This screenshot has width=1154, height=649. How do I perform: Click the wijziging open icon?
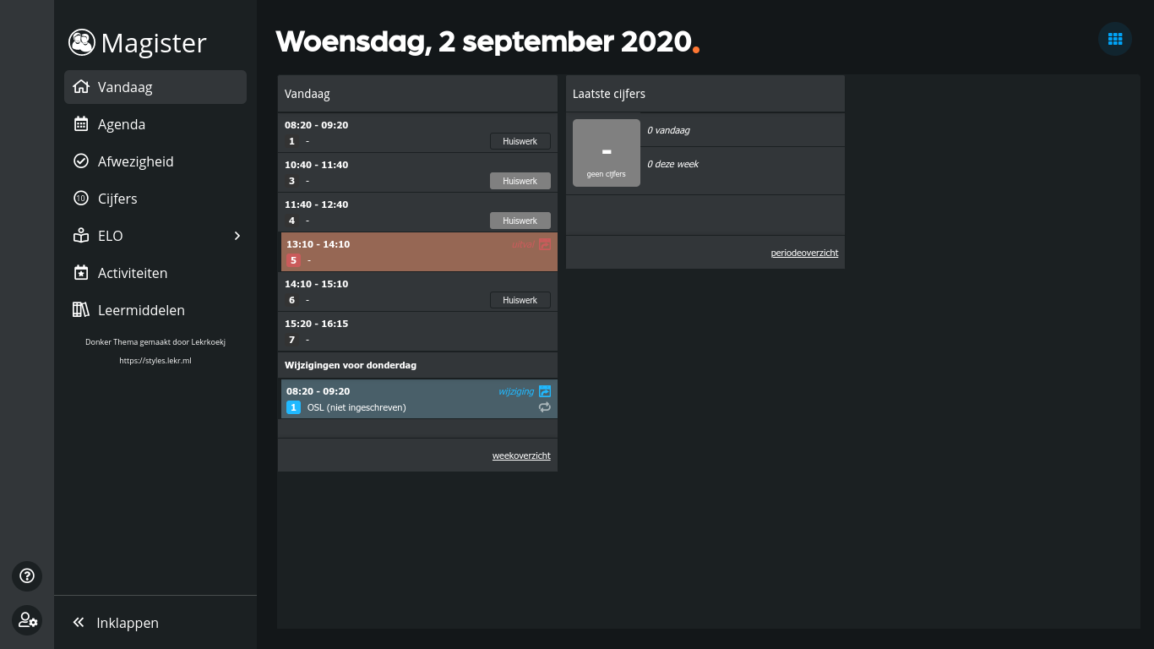pos(545,391)
